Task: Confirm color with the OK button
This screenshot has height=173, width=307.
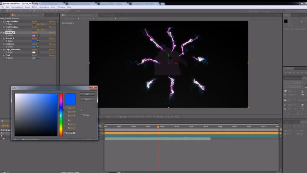Action: [x=87, y=94]
